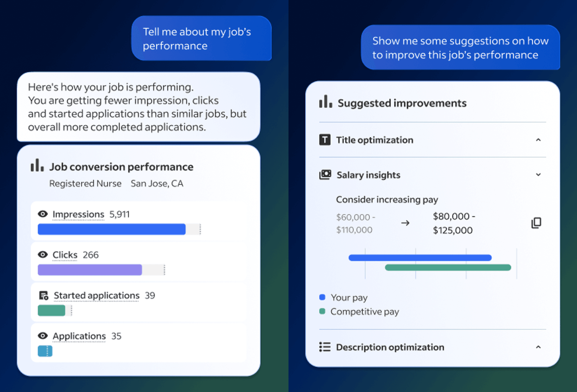Click the Impressions metric label
The width and height of the screenshot is (577, 392).
click(x=78, y=214)
